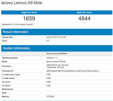This screenshot has height=101, width=113.
Task: Select 'ARM MT6797 @ 1.39 GHz' value
Action: [57, 65]
